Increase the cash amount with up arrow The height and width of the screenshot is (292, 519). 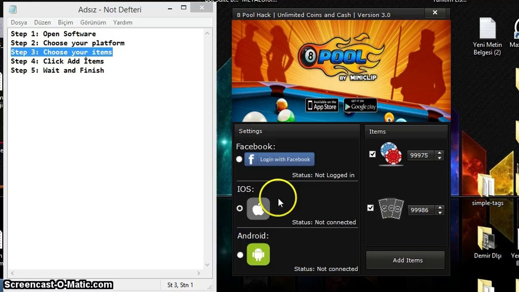440,208
